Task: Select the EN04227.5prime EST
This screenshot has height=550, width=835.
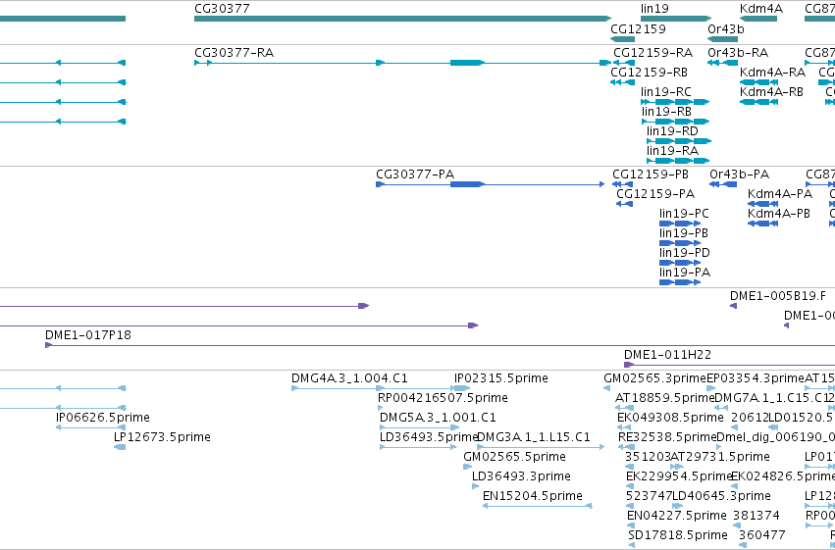Action: [631, 526]
